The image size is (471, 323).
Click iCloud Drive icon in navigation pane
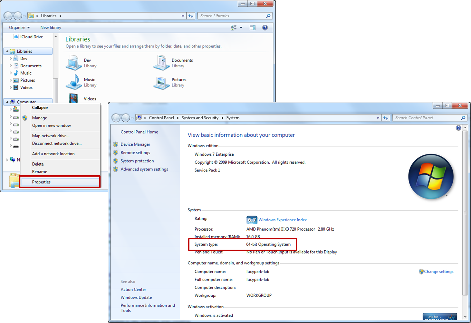pyautogui.click(x=16, y=37)
